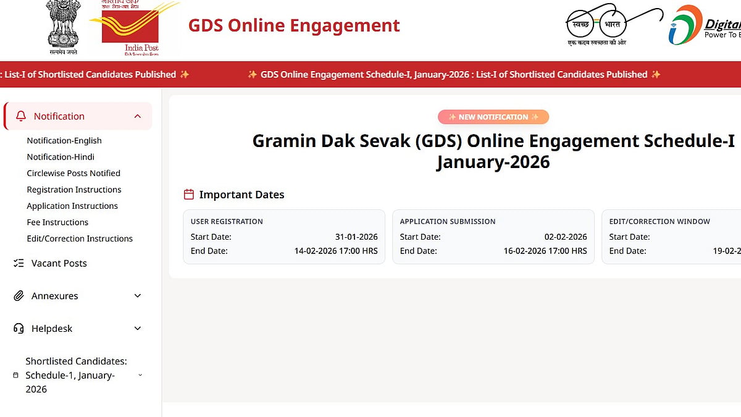The height and width of the screenshot is (417, 741).
Task: Open Notification-English link
Action: (64, 140)
